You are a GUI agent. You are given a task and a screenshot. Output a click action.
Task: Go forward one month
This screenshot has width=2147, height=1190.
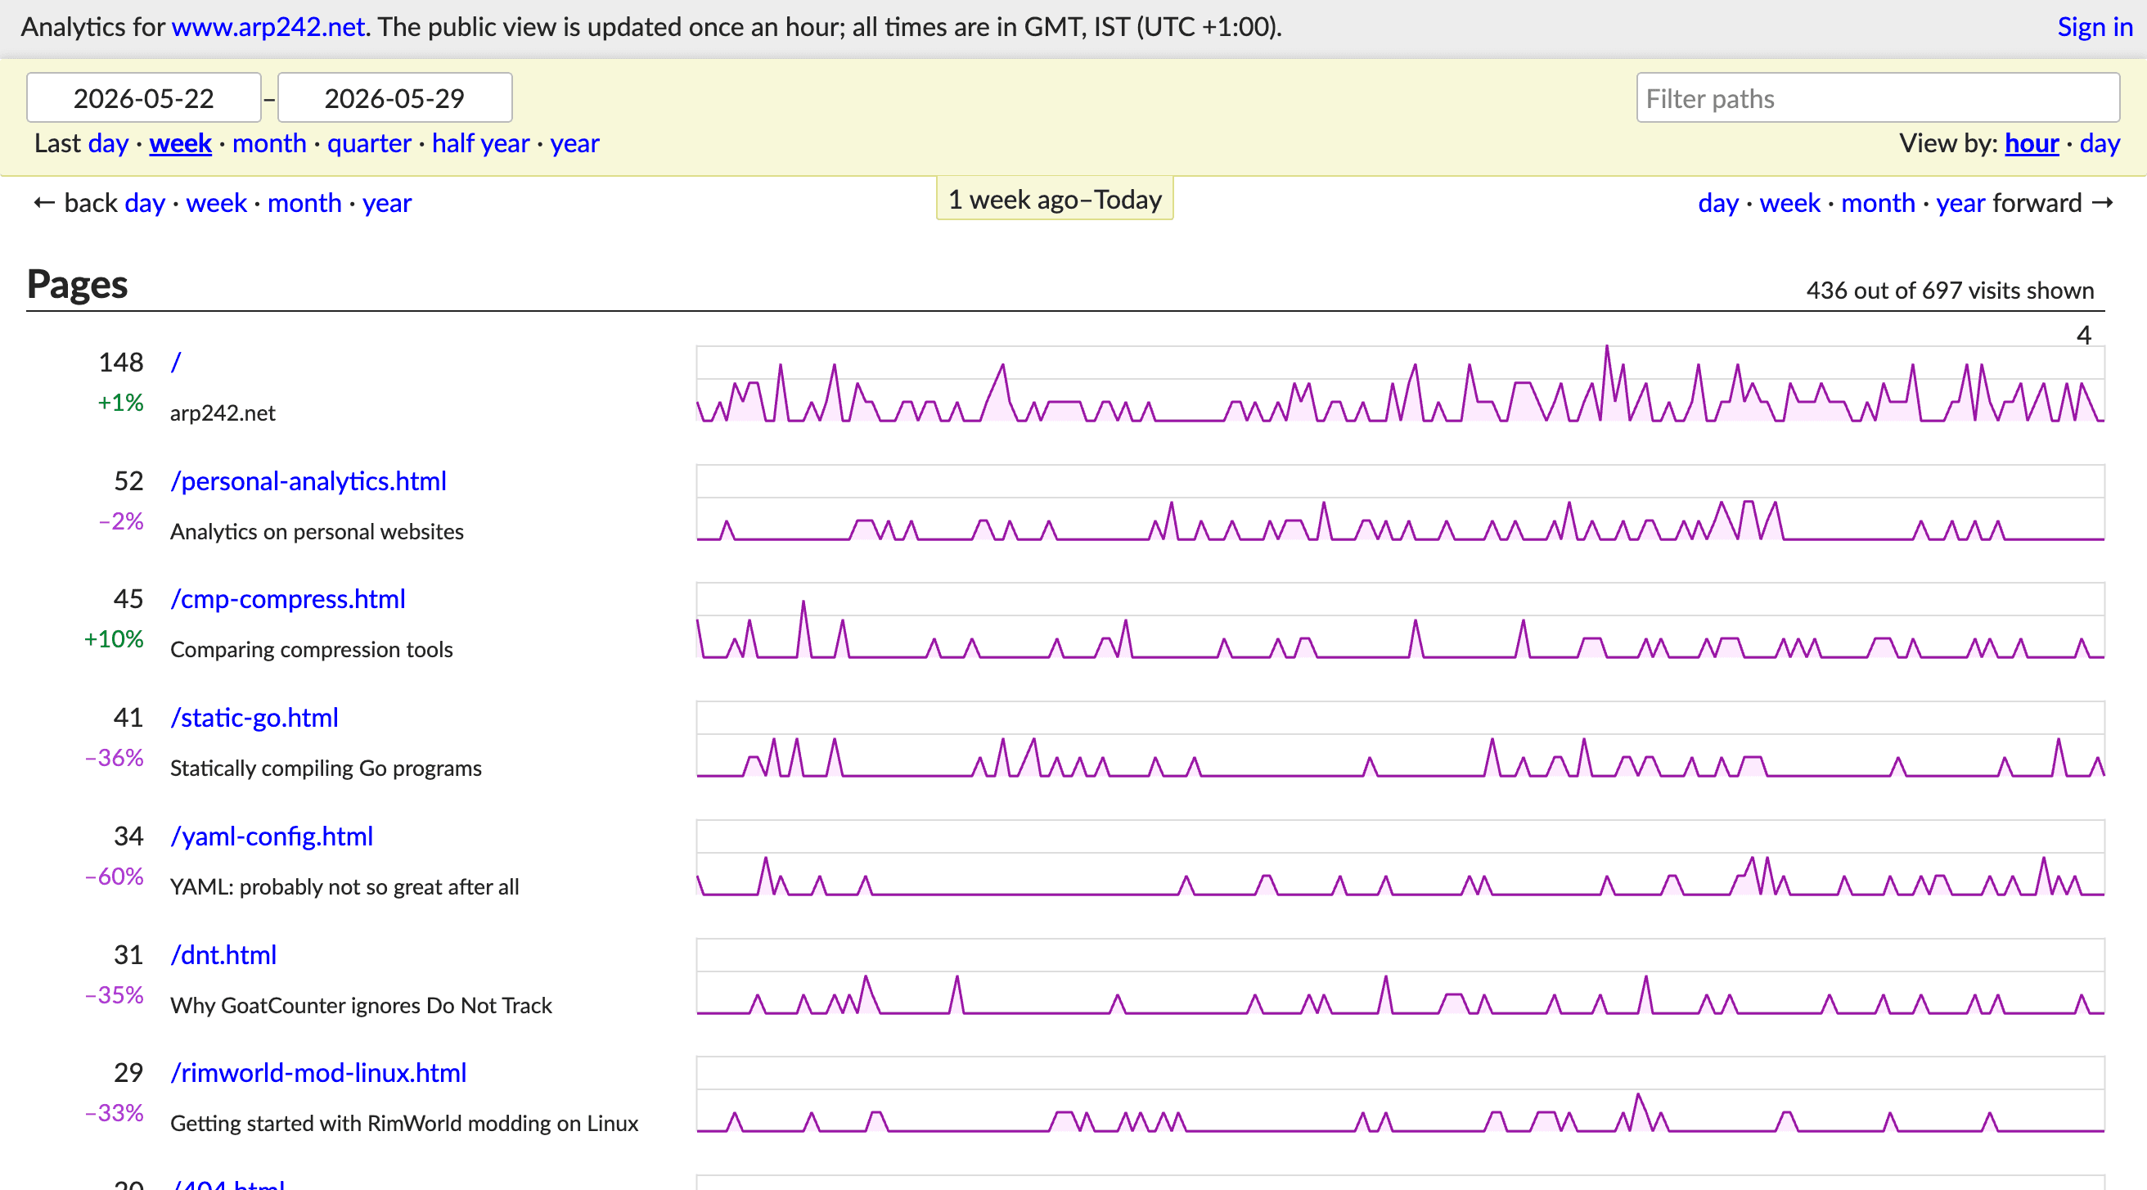click(x=1878, y=203)
